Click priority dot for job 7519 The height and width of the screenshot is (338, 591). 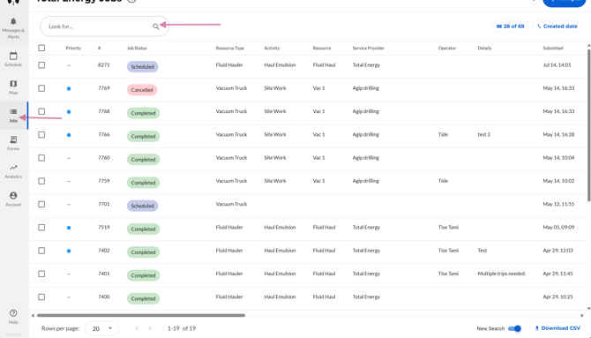coord(69,228)
